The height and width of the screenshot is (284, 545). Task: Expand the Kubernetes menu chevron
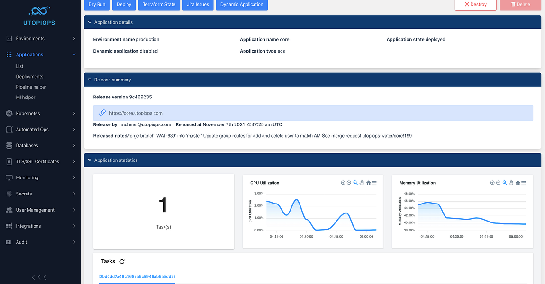tap(74, 113)
